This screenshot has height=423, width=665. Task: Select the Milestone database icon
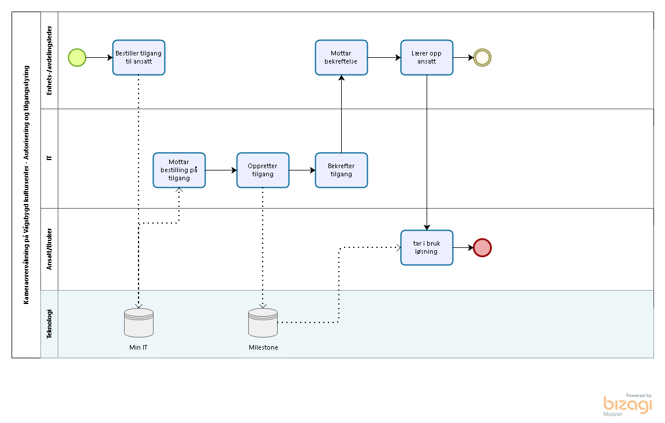[x=263, y=322]
